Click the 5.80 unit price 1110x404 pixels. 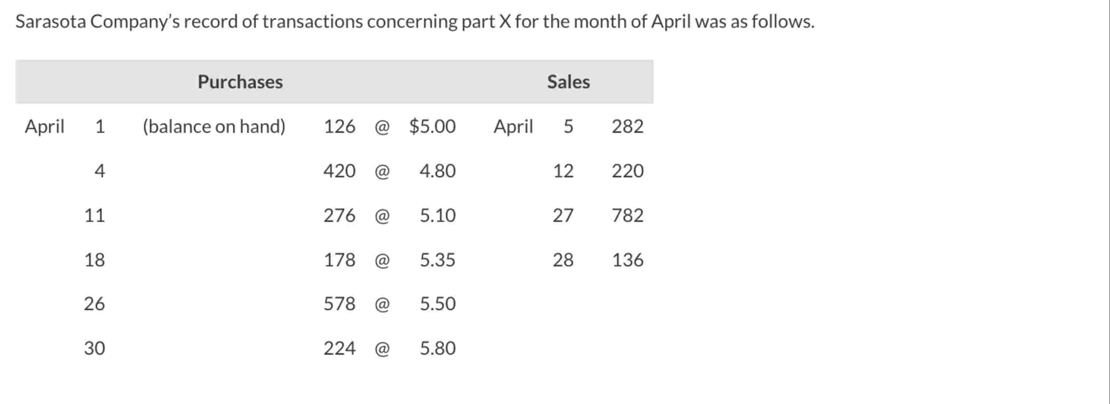click(x=437, y=348)
